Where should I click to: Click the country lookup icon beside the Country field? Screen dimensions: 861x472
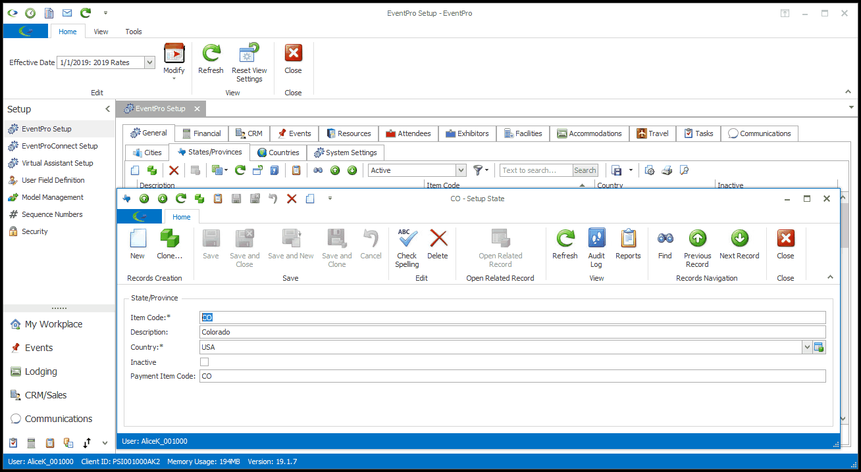click(819, 347)
